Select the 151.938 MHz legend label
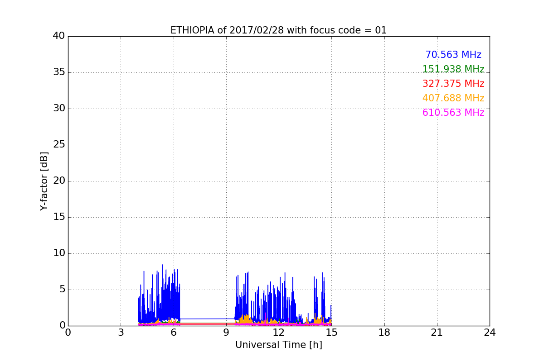Screen dimensions: 544x362 click(x=453, y=69)
